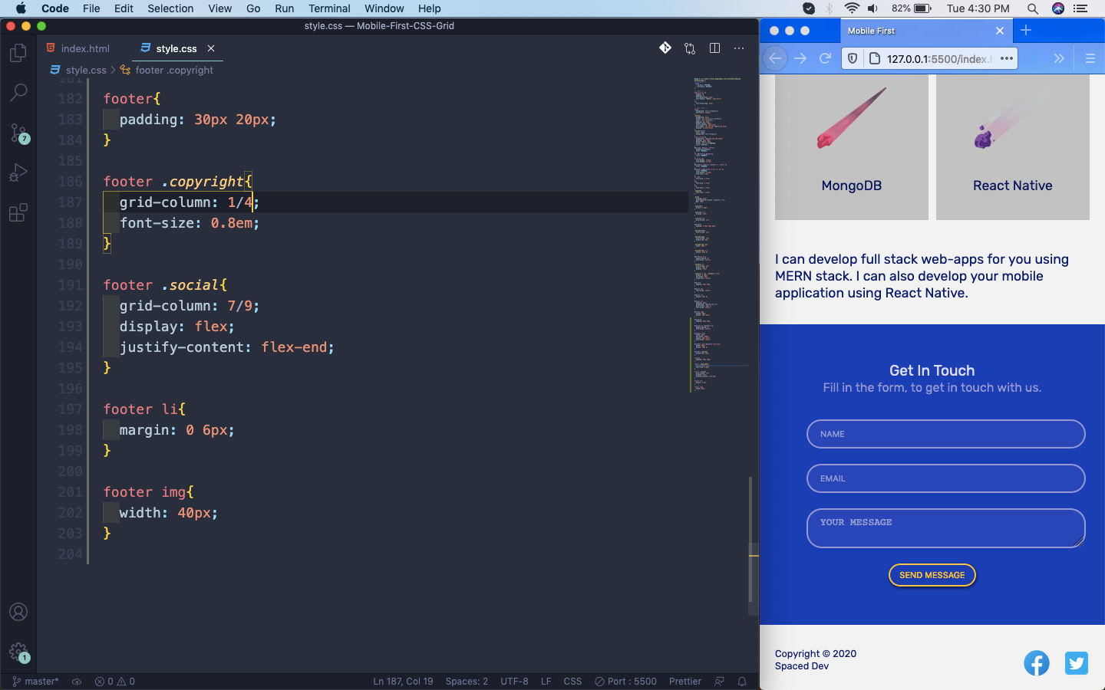Screen dimensions: 1105x690
Task: Open the Go menu
Action: tap(253, 8)
